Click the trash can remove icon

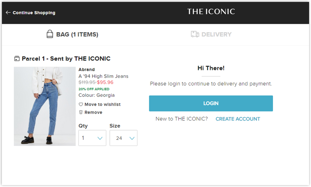81,112
